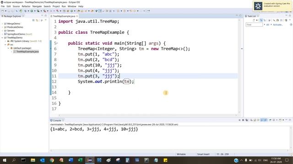Viewport: 293px width, 164px height.
Task: Click the Windows taskbar search icon
Action: pyautogui.click(x=14, y=160)
